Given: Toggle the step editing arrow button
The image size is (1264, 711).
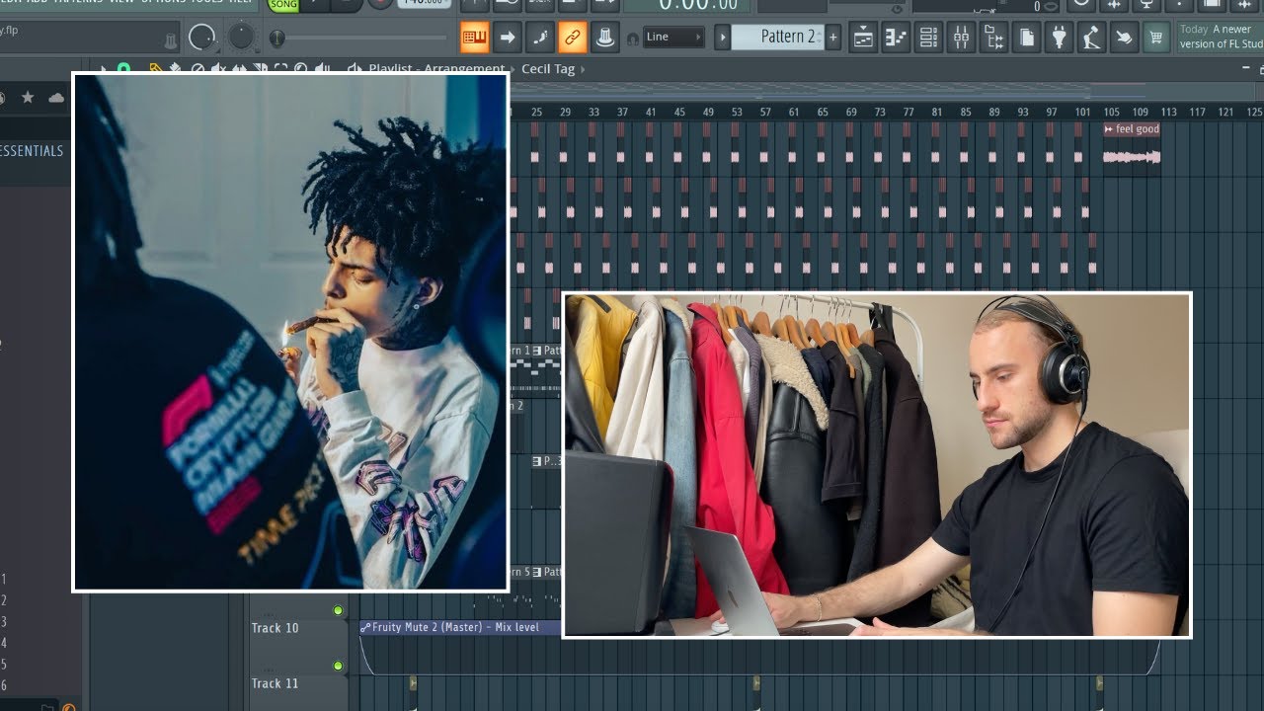Looking at the screenshot, I should [508, 38].
